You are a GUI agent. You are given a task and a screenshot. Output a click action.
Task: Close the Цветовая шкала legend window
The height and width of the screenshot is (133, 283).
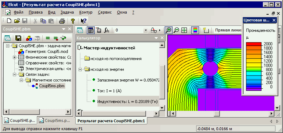(x=274, y=20)
